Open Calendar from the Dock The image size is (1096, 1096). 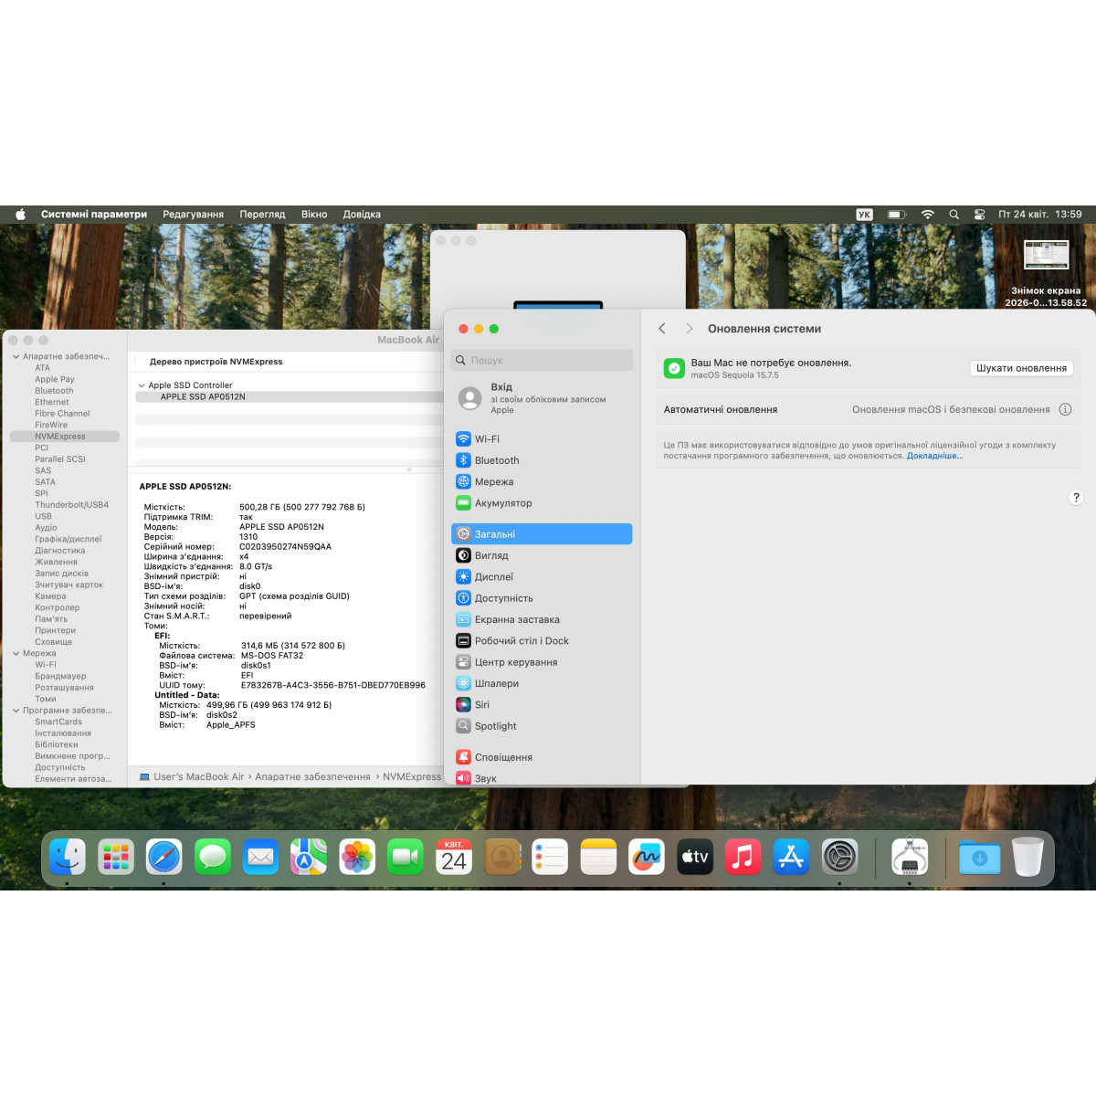tap(454, 857)
